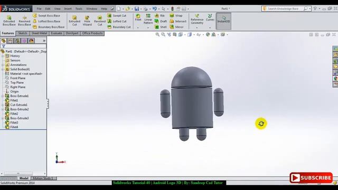
Task: Expand the Reference Geometry dropdown arrow
Action: click(x=197, y=28)
